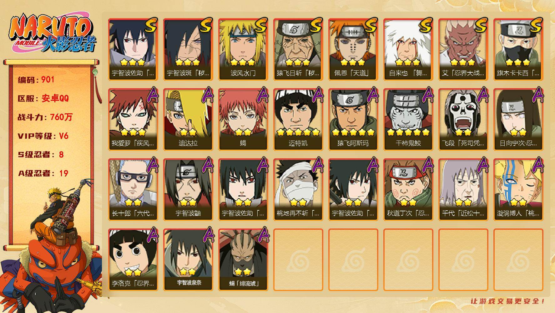Select the 迈特凯 five-star card
The height and width of the screenshot is (313, 555).
298,120
